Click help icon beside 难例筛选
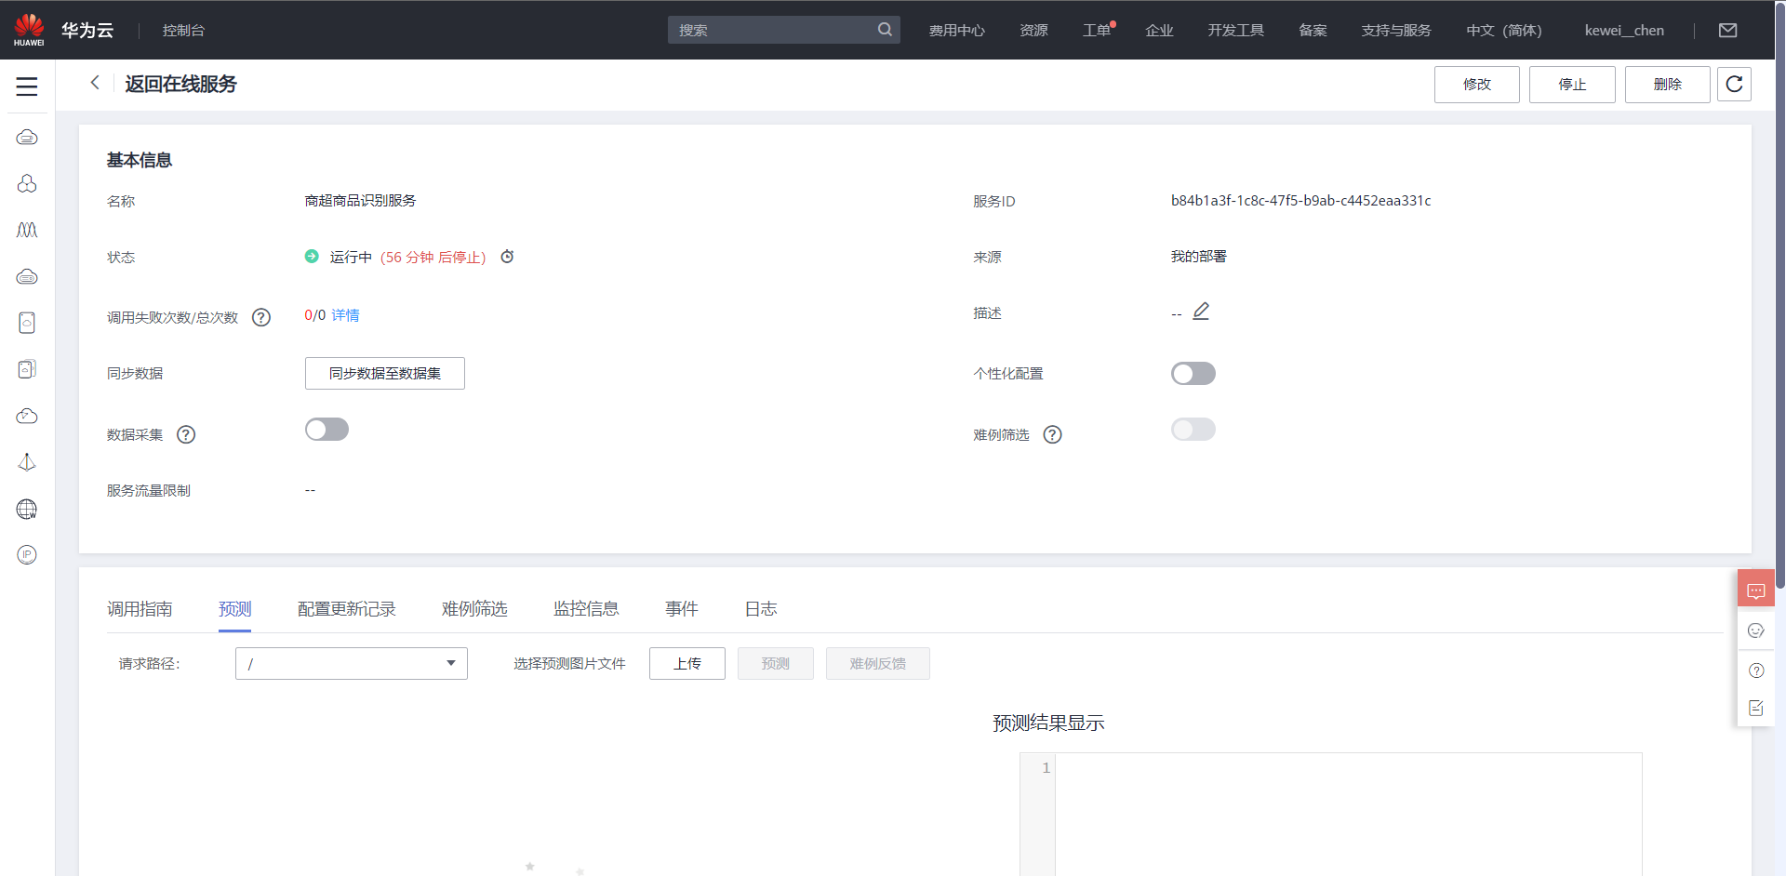Viewport: 1786px width, 876px height. click(1052, 434)
